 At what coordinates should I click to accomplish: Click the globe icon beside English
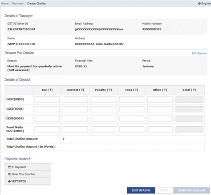pos(199,4)
